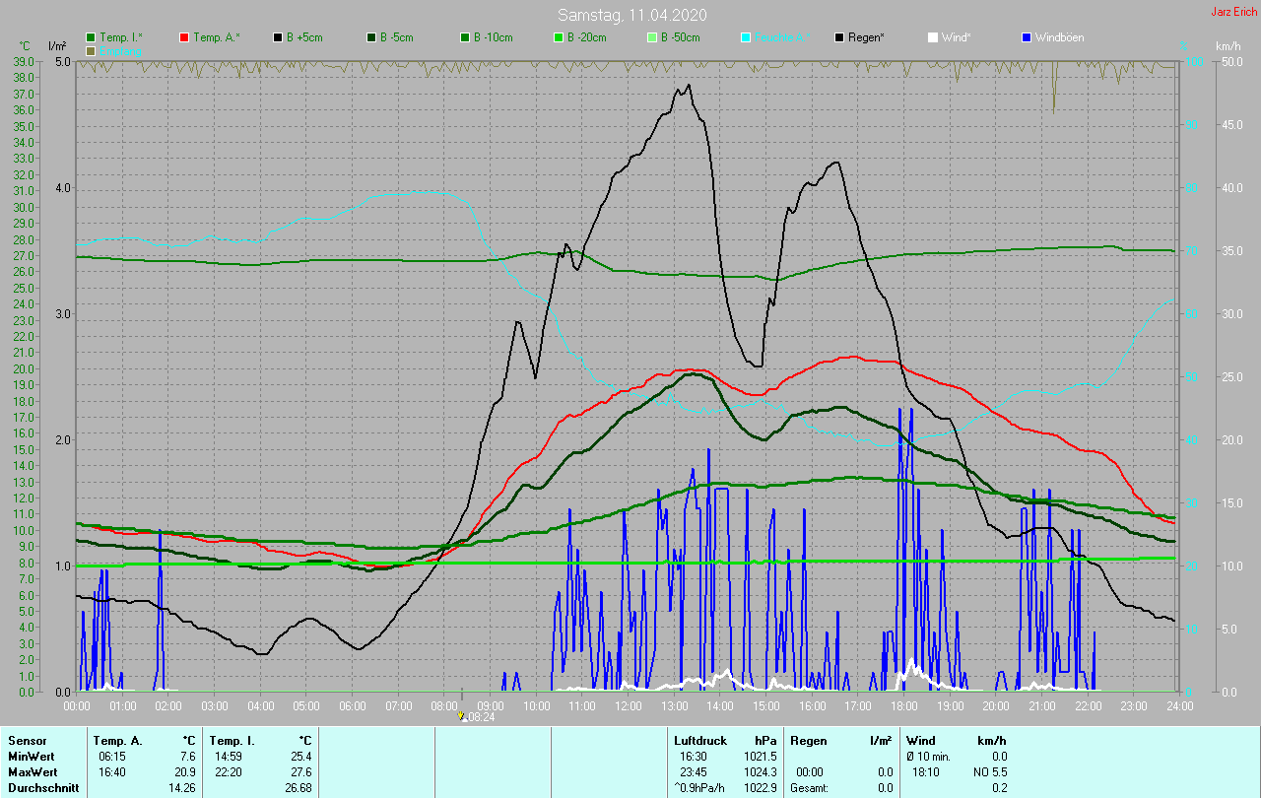
Task: Click the average outdoor temperature '14.26'
Action: tap(182, 788)
